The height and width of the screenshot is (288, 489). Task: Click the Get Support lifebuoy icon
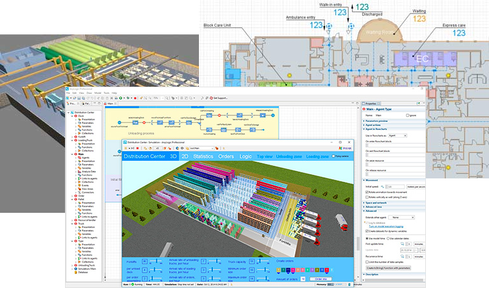coord(212,98)
